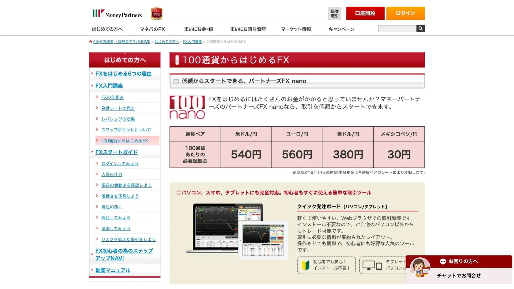Viewport: 514px width, 289px height.
Task: Click the search magnifier icon
Action: (x=421, y=28)
